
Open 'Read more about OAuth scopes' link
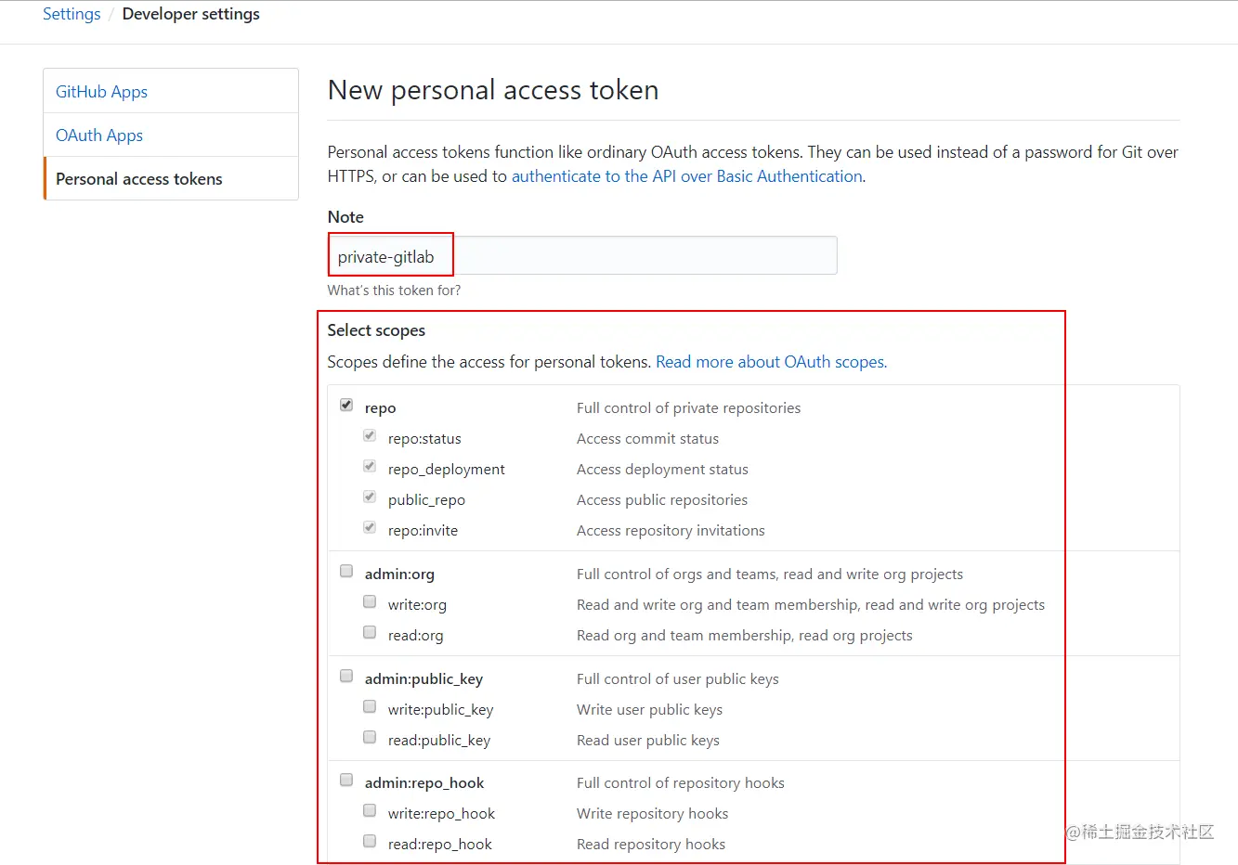pos(771,362)
